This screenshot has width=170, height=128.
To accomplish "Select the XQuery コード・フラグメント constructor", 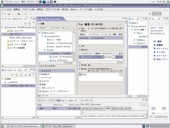I will pos(54,91).
